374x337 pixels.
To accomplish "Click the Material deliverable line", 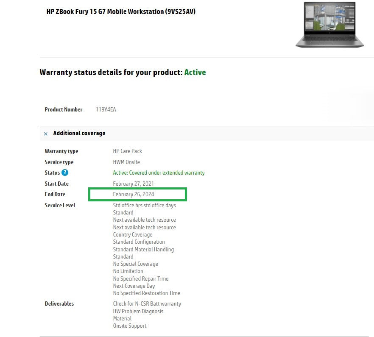I will click(x=122, y=319).
